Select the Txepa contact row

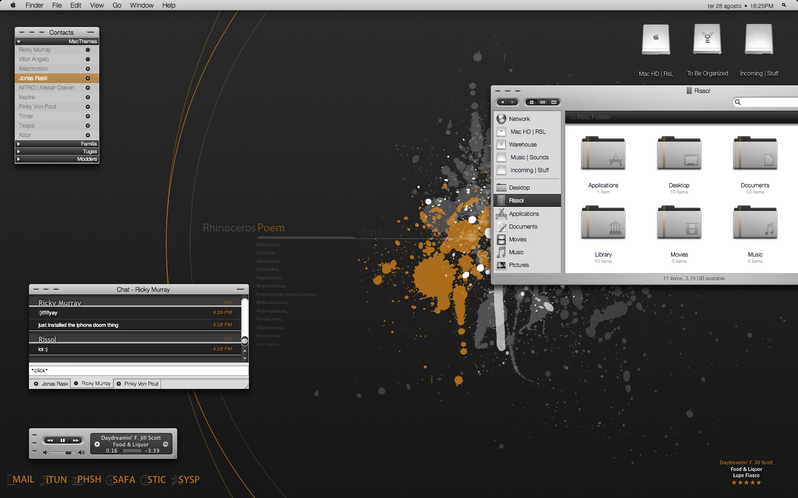tap(57, 126)
